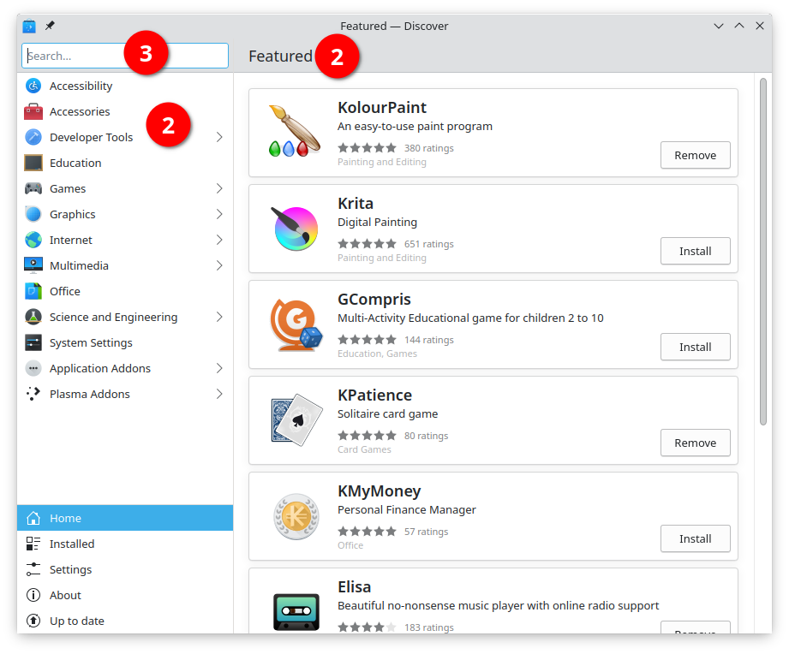Viewport: 789px width, 654px height.
Task: Open the Internet category icon
Action: [33, 240]
